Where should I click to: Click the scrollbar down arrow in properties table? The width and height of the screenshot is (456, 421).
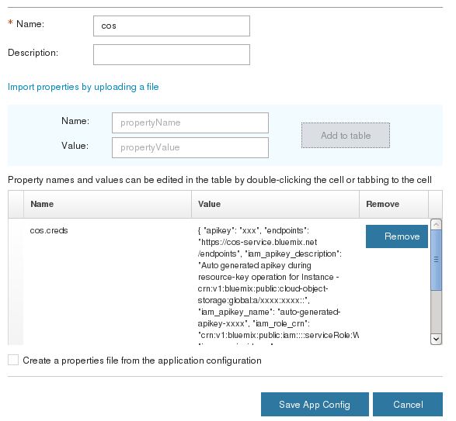pyautogui.click(x=436, y=339)
